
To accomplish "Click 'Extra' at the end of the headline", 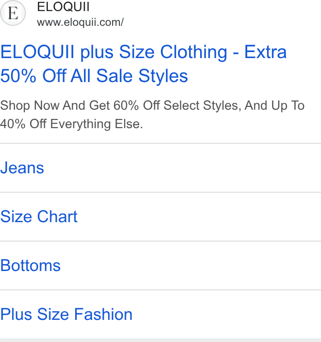I will tap(265, 52).
